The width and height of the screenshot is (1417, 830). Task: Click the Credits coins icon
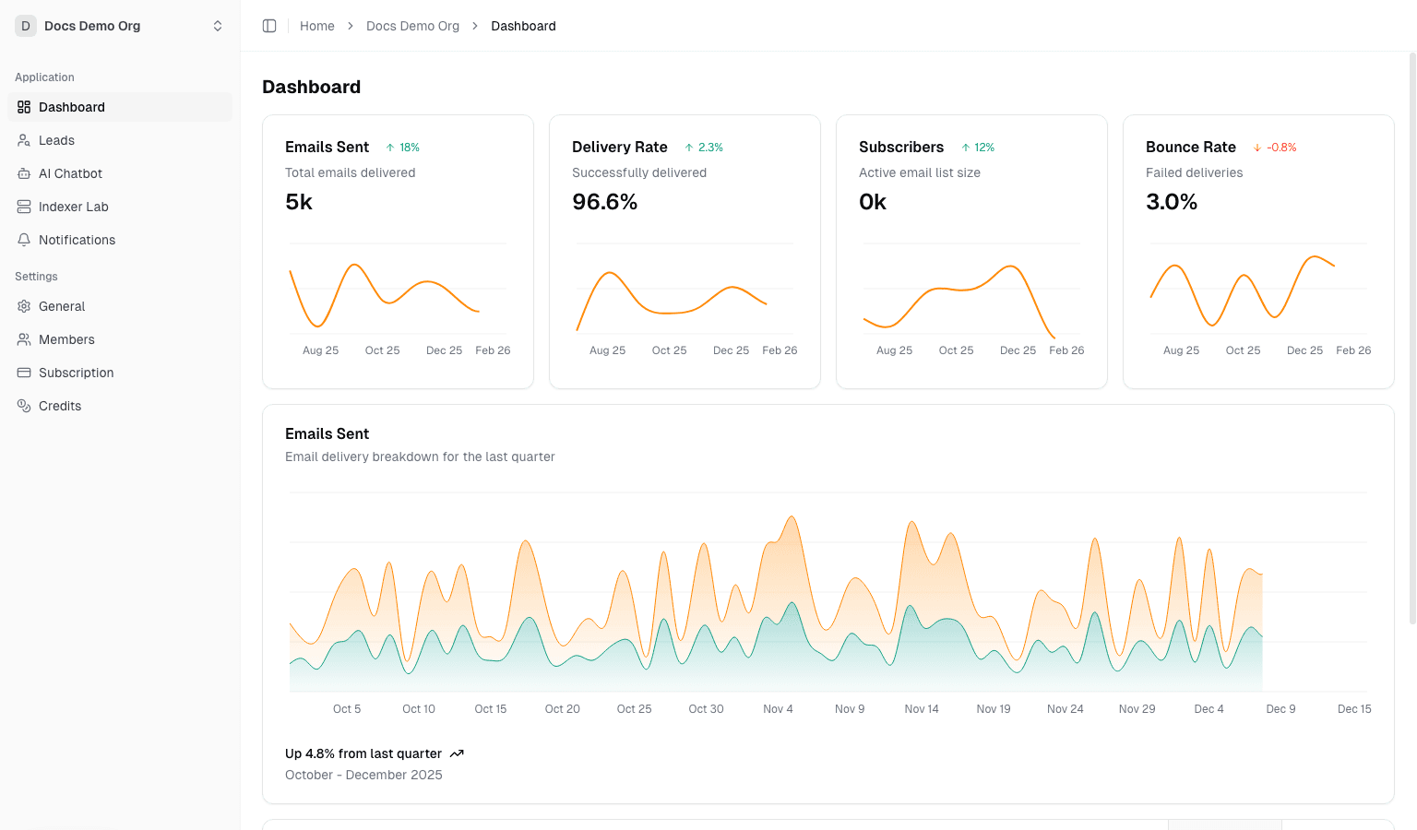point(24,406)
